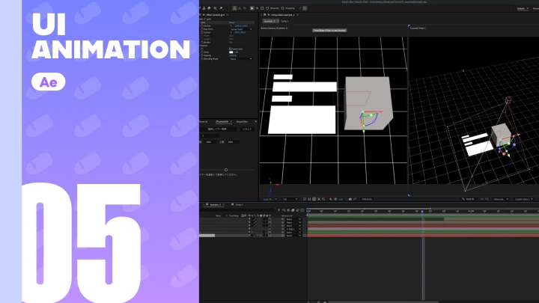Image resolution: width=539 pixels, height=303 pixels.
Task: Toggle the Anchor stopwatch
Action: [202, 25]
